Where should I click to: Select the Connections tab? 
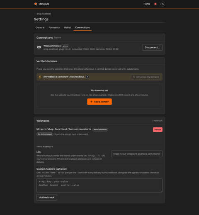click(83, 27)
